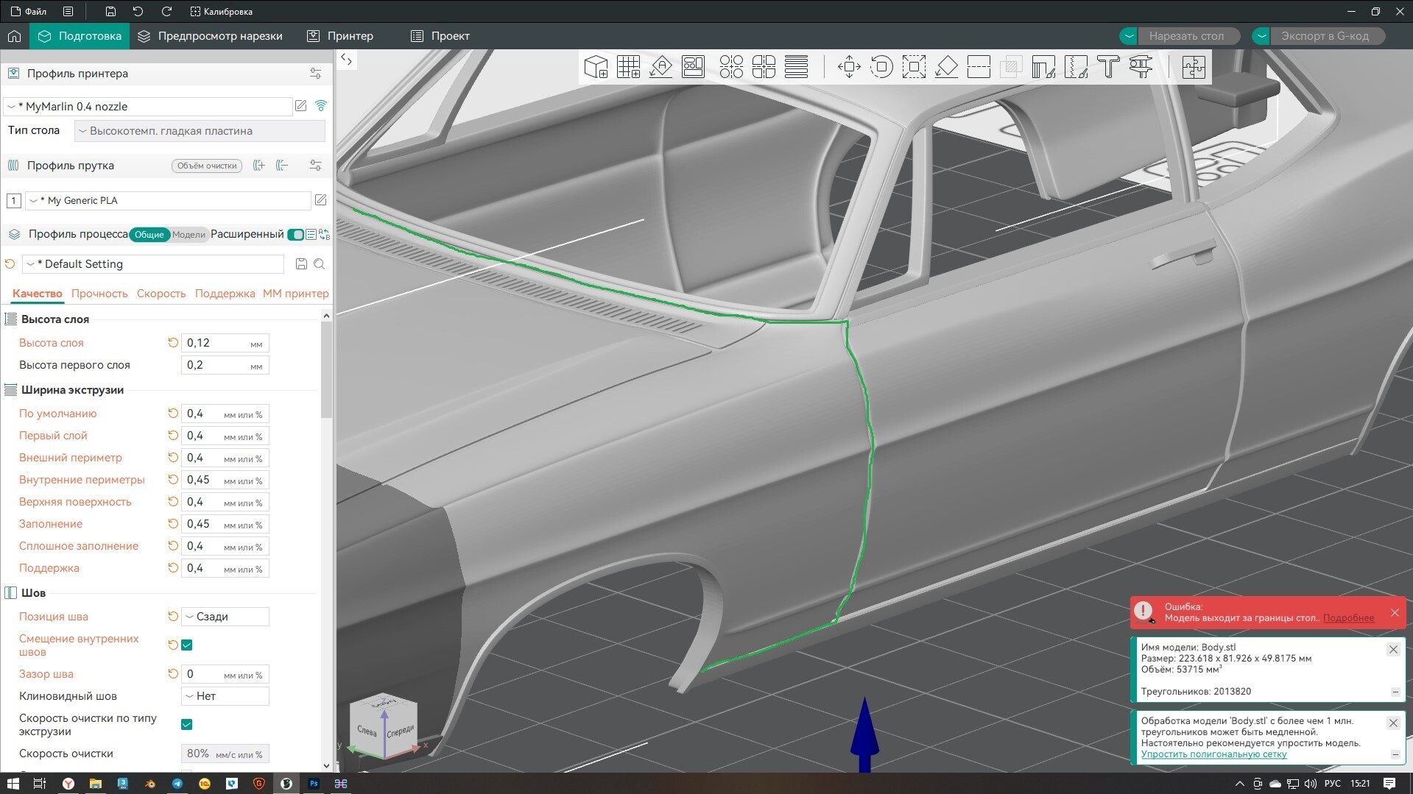This screenshot has width=1413, height=794.
Task: Expand the Тип стола plate dropdown
Action: tap(200, 131)
